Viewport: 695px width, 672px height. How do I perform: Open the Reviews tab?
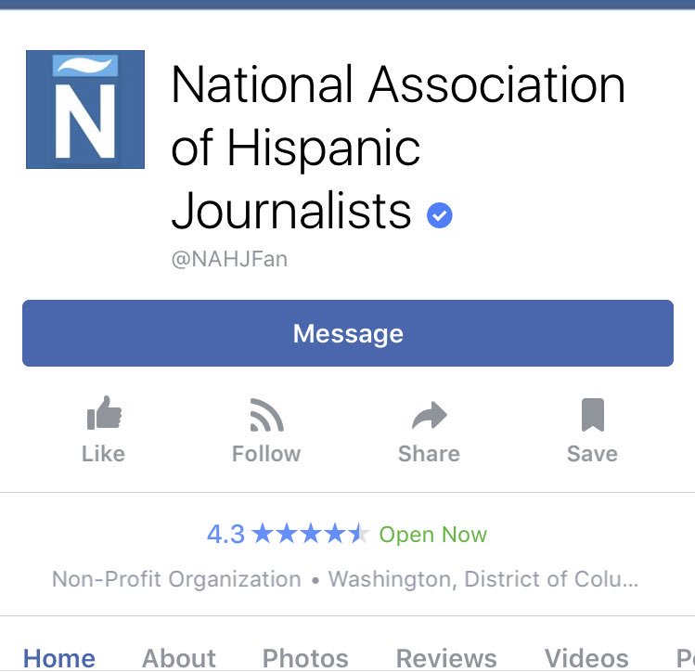pos(446,658)
